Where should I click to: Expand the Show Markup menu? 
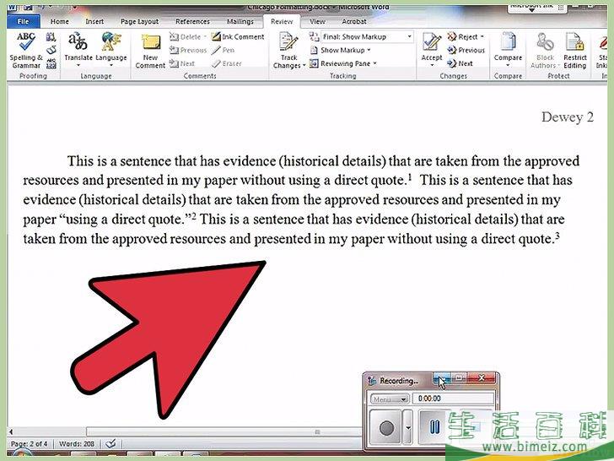pyautogui.click(x=340, y=50)
